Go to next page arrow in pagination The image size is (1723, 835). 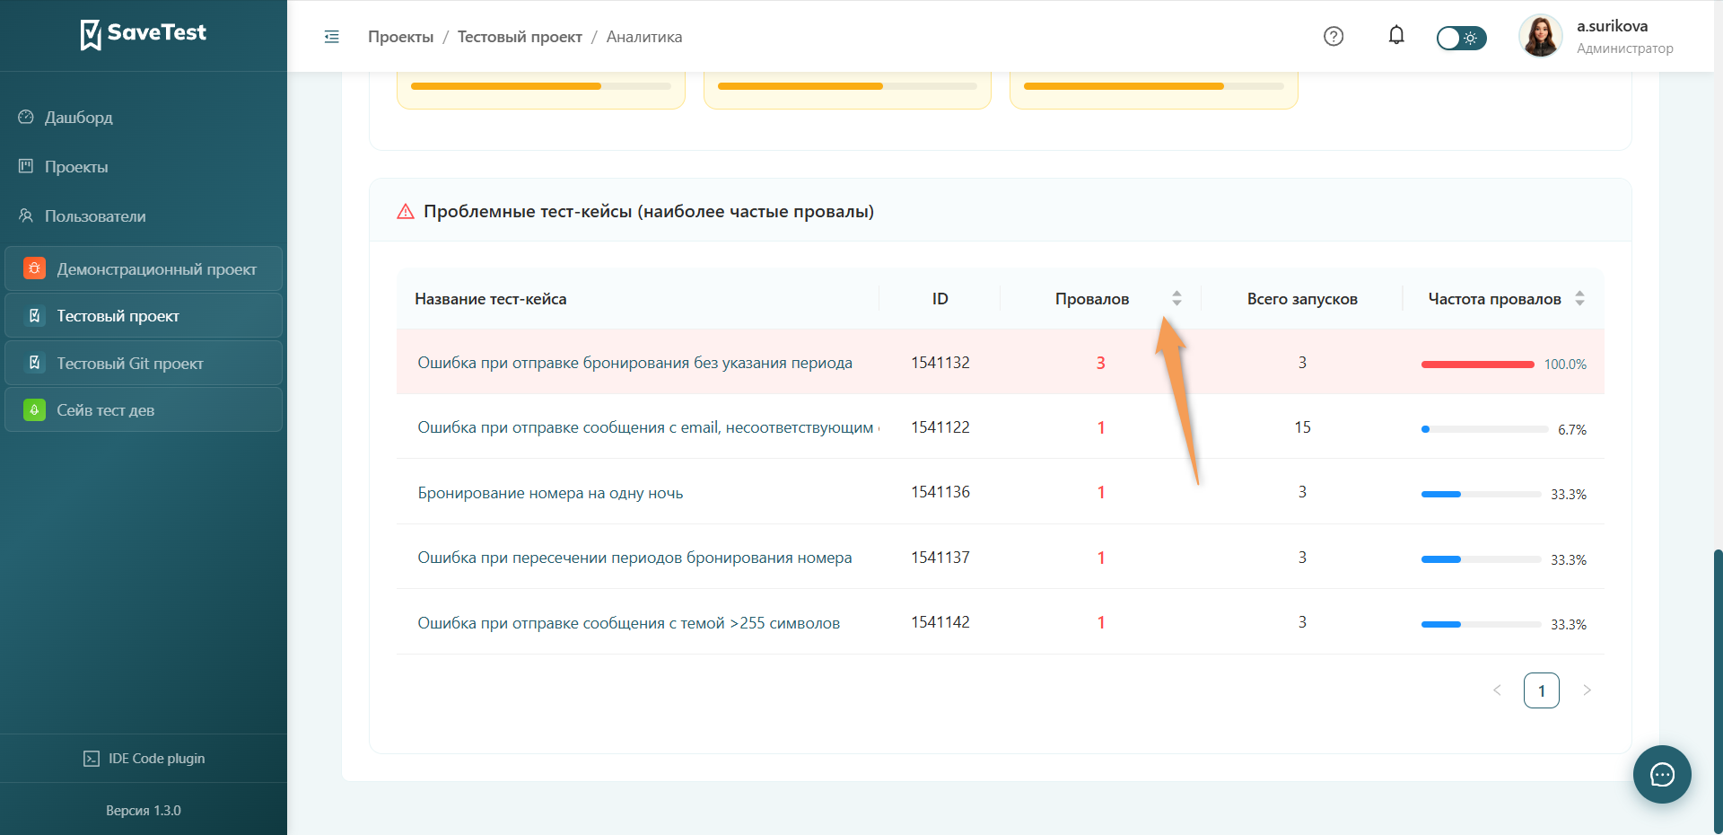coord(1587,690)
